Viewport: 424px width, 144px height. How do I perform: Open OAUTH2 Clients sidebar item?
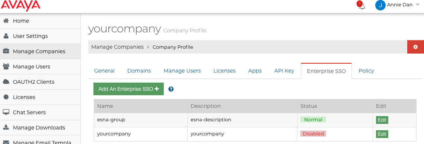pyautogui.click(x=40, y=82)
